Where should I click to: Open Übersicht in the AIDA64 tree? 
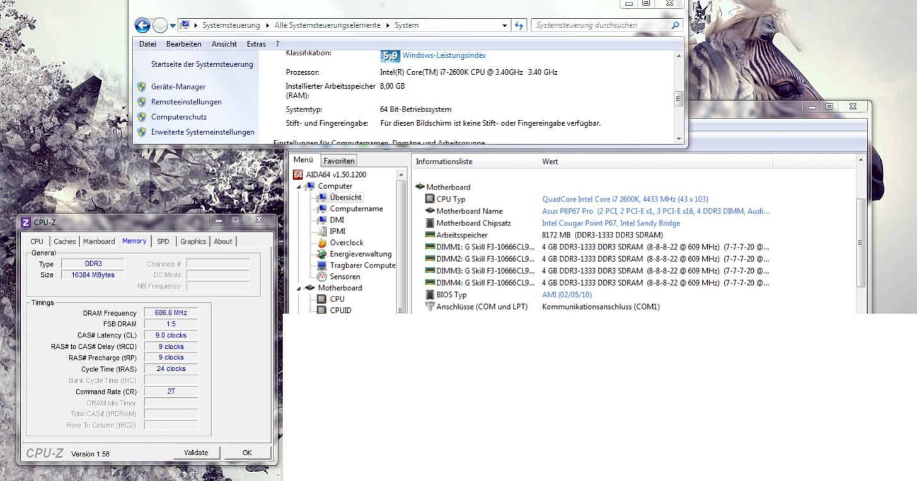click(346, 197)
